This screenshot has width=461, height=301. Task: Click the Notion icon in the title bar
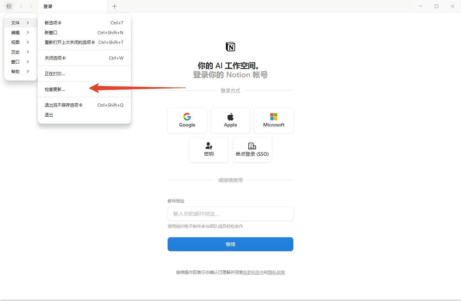pyautogui.click(x=9, y=6)
